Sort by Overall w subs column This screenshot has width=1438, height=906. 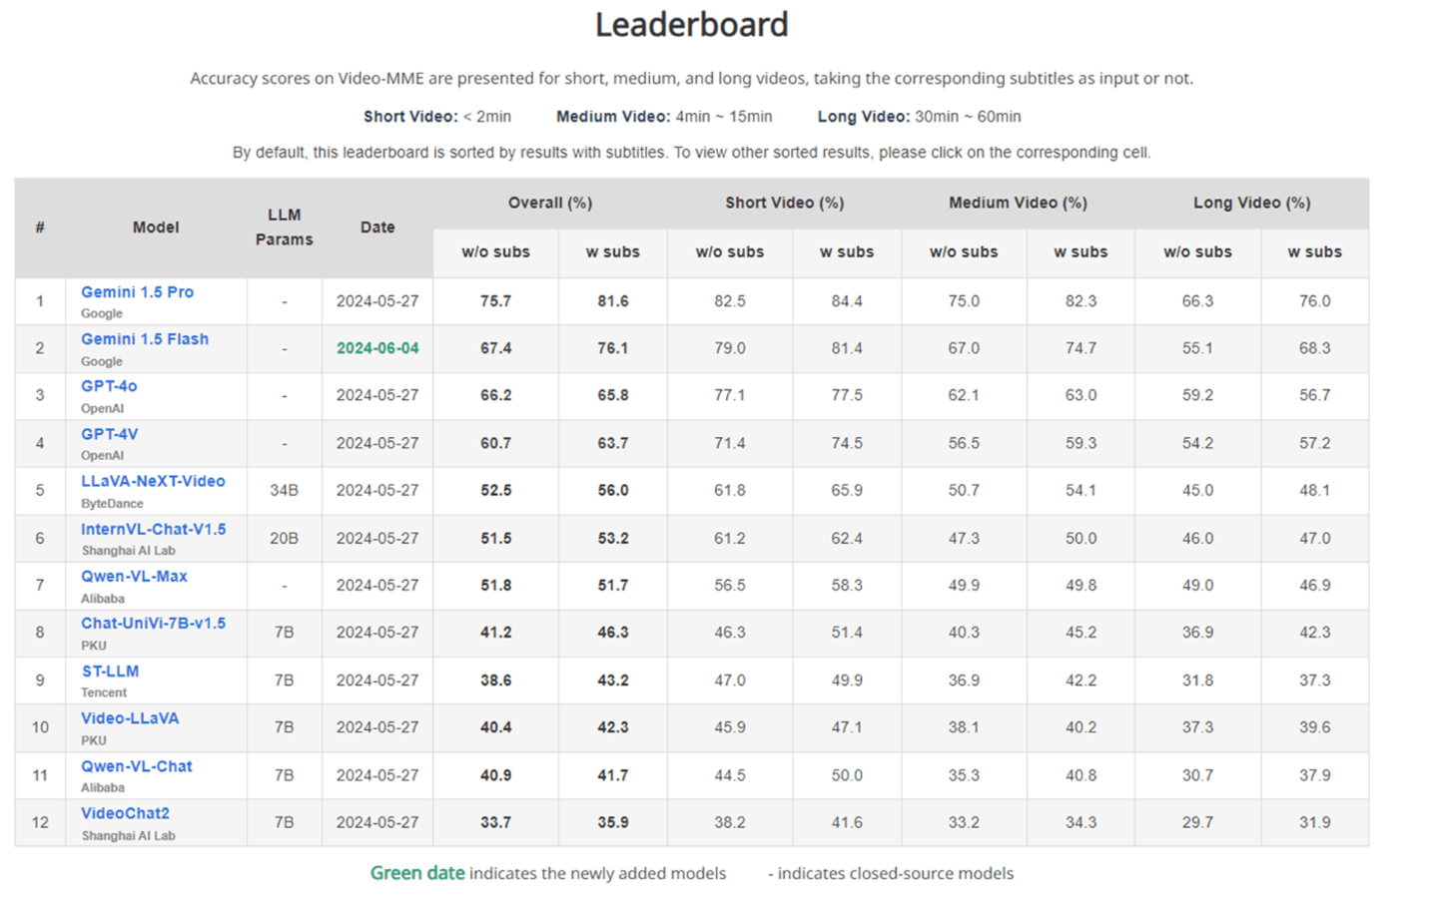pyautogui.click(x=613, y=252)
